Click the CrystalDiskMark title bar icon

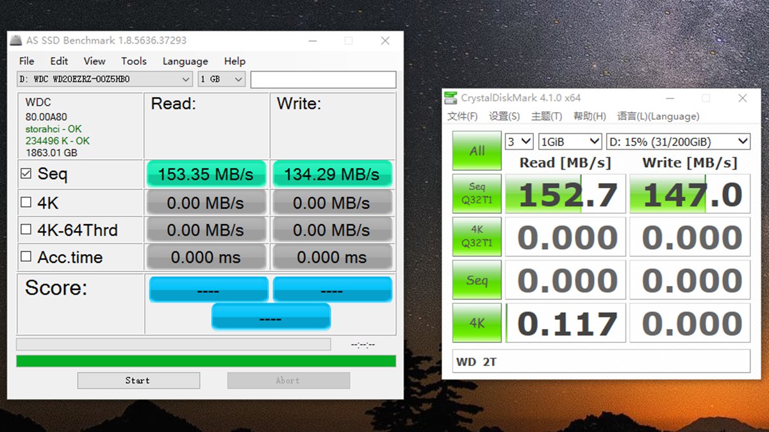coord(452,98)
